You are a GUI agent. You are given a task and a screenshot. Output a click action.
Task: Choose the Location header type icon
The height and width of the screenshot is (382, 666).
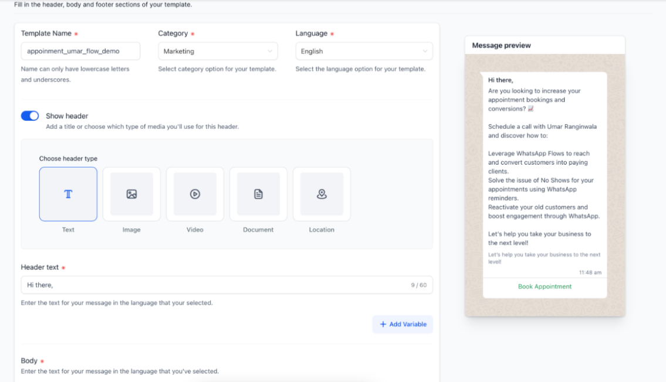click(322, 194)
